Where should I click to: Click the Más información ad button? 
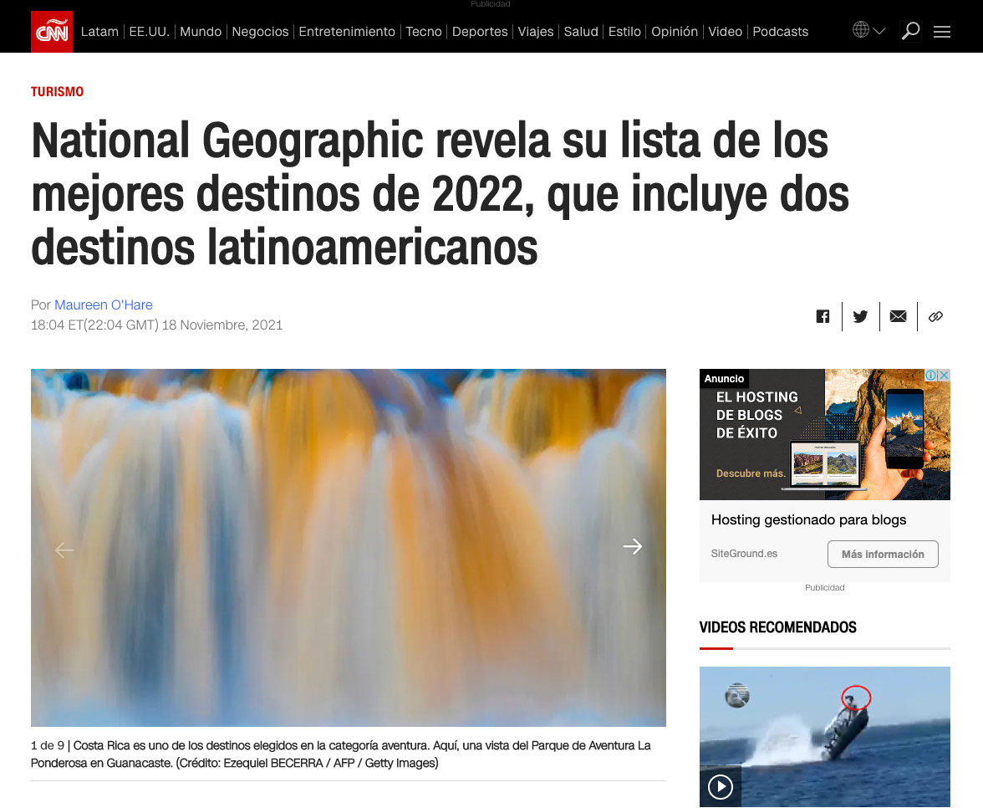coord(883,554)
